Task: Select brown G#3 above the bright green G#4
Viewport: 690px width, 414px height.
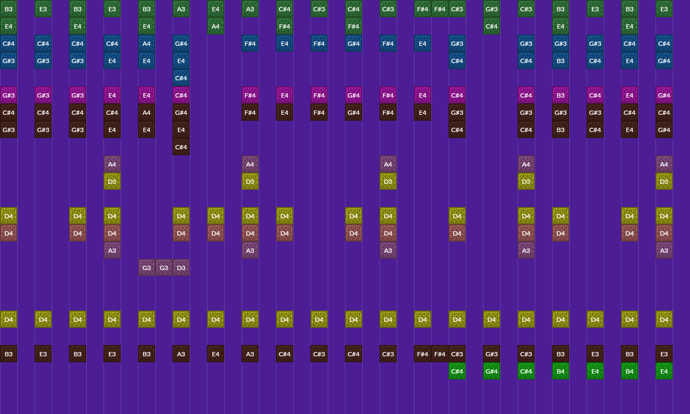Action: point(492,354)
